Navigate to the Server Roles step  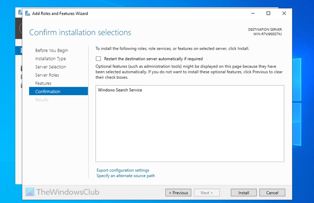47,75
